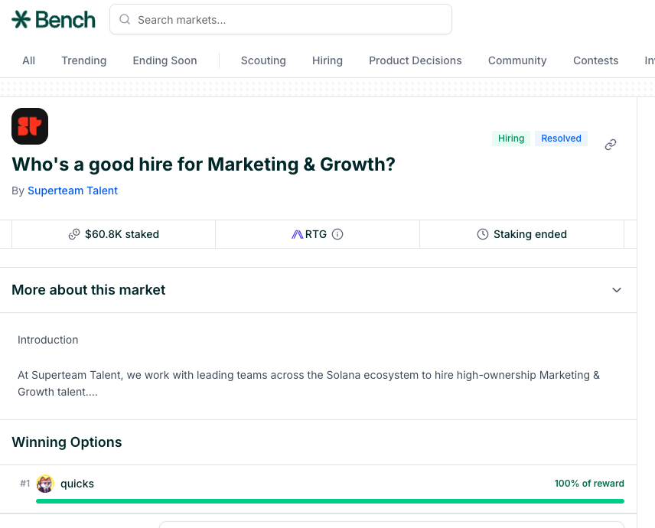Click the $60.8K staked text
655x528 pixels.
tap(122, 234)
